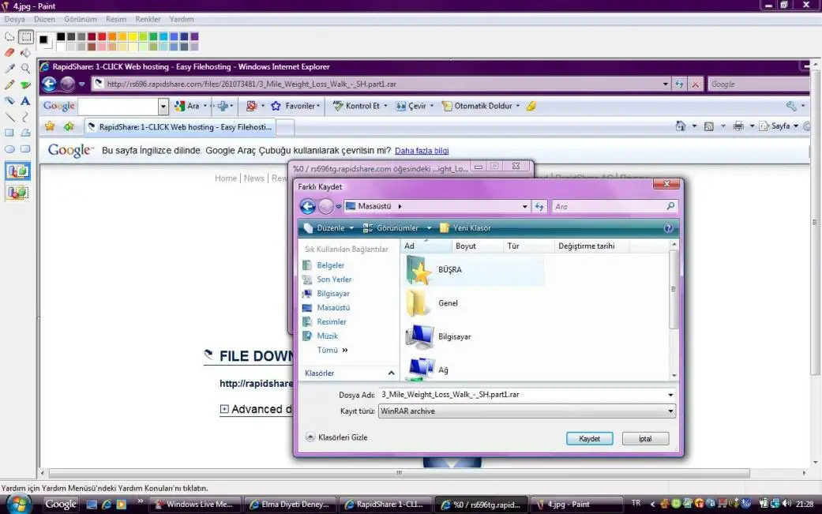Click Yeni Klasör in pictured Farklı Kaydet dialog
822x514 pixels.
[x=466, y=228]
